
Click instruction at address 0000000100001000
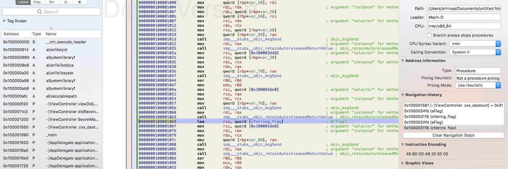268,2
